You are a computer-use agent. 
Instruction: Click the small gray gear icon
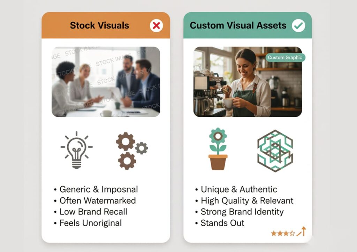coord(142,148)
